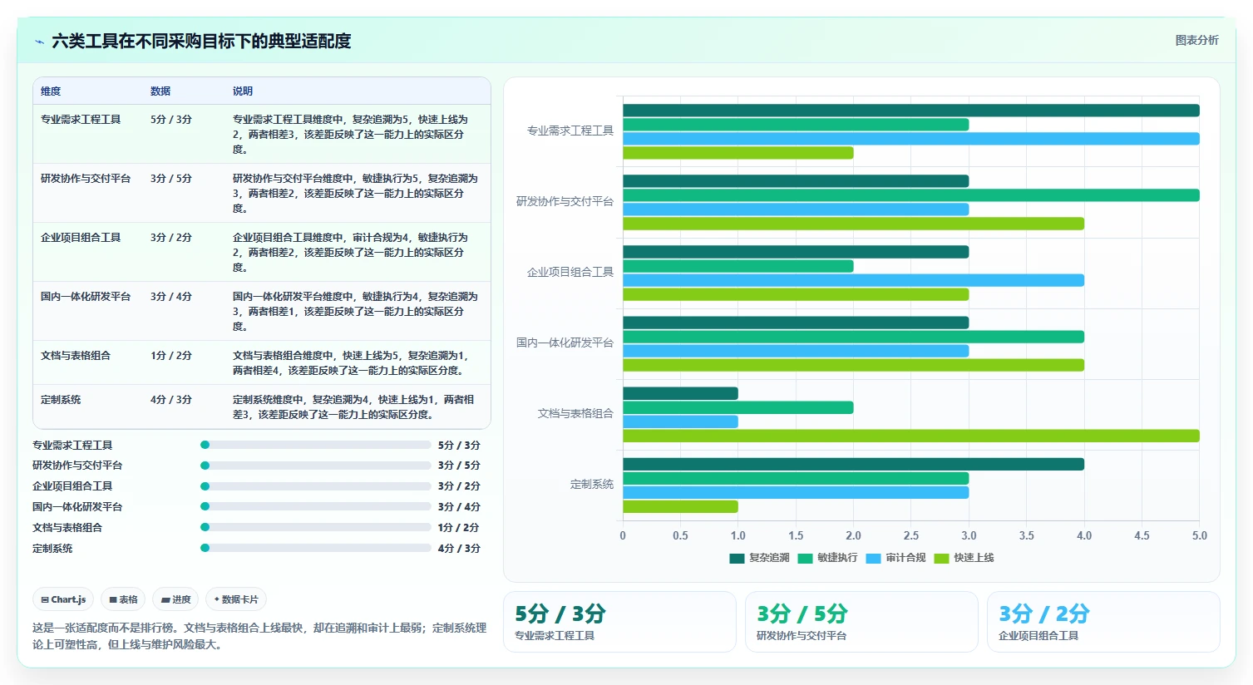1253x685 pixels.
Task: Click the 复杂追溯 bar for 定制系统
Action: coord(853,464)
